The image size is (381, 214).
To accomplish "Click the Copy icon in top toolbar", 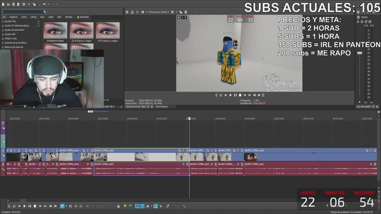I will coord(34,4).
